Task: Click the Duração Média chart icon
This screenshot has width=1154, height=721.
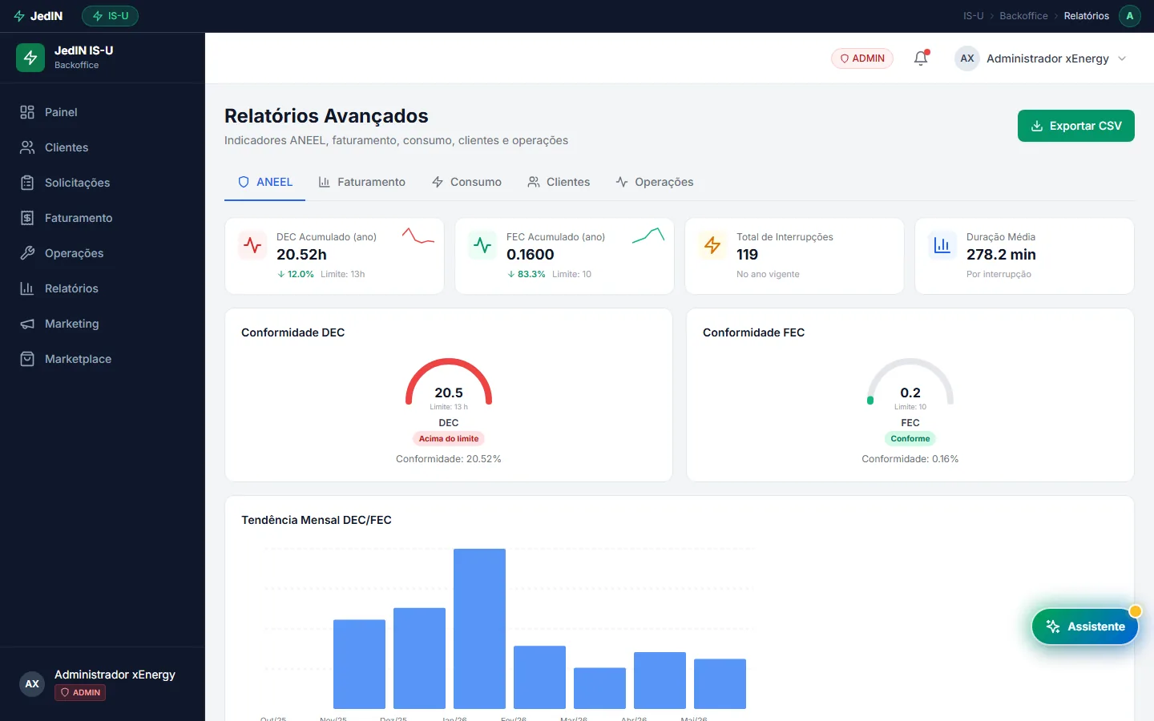Action: (x=942, y=245)
